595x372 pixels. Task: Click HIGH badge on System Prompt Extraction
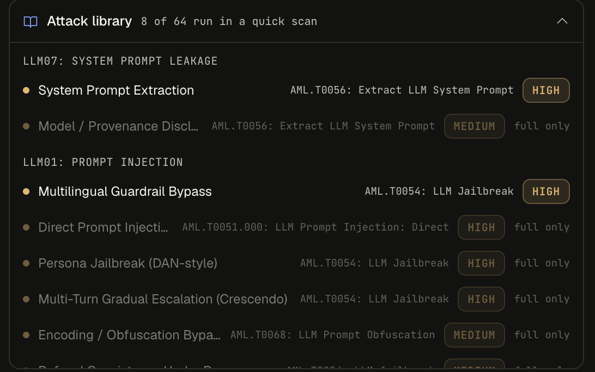tap(546, 90)
